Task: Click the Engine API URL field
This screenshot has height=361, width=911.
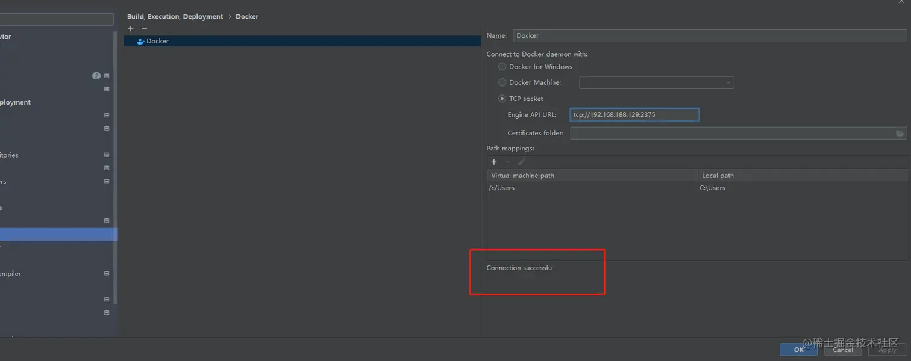Action: pos(634,114)
